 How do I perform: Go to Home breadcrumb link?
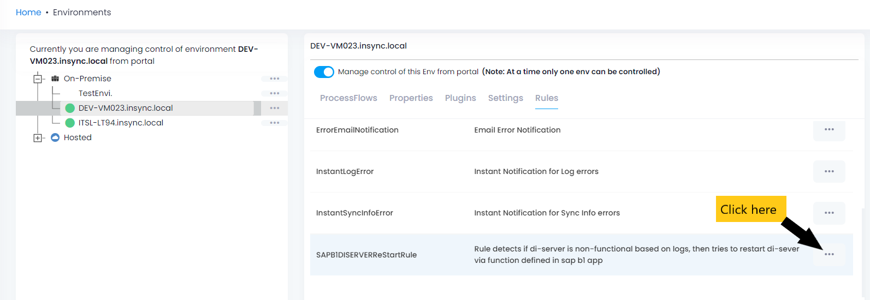[x=28, y=13]
